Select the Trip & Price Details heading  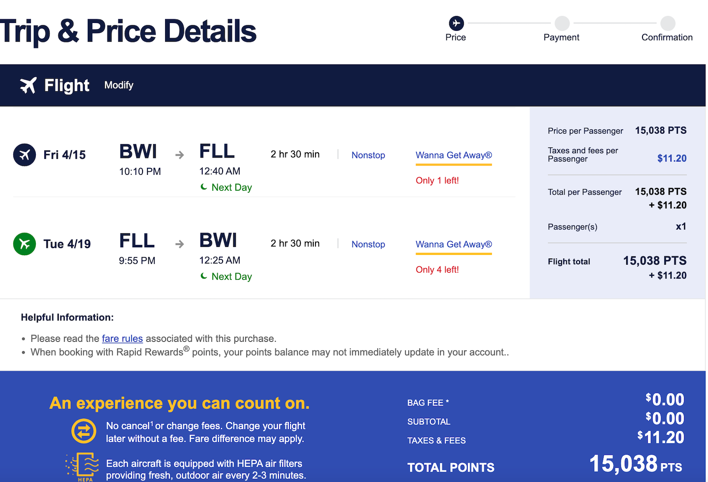pyautogui.click(x=128, y=31)
